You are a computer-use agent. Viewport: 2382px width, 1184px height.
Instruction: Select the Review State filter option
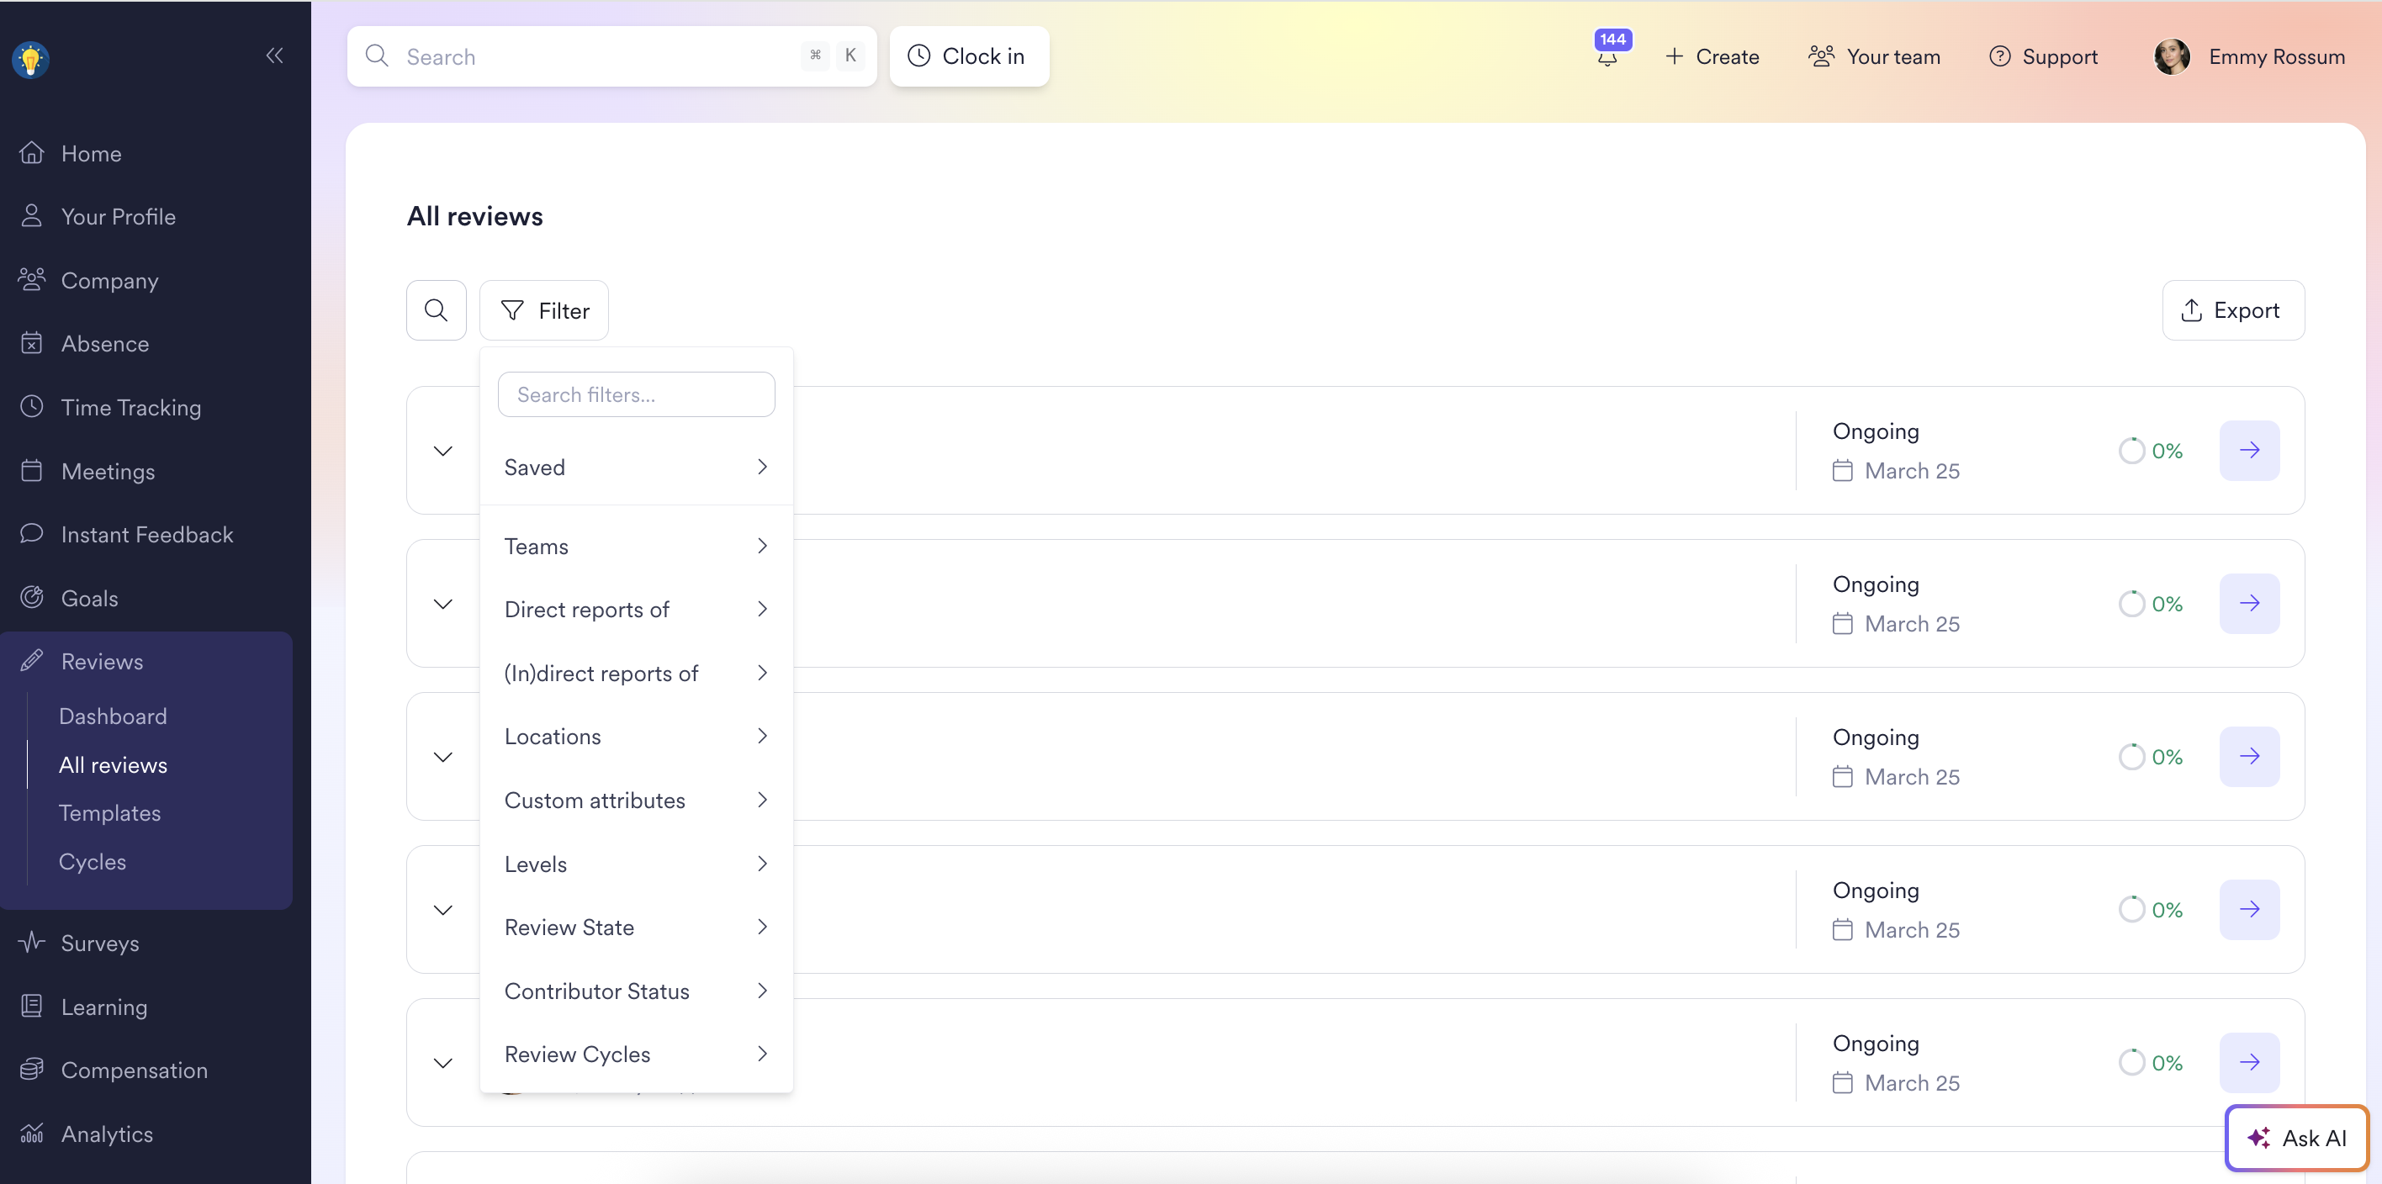tap(635, 927)
